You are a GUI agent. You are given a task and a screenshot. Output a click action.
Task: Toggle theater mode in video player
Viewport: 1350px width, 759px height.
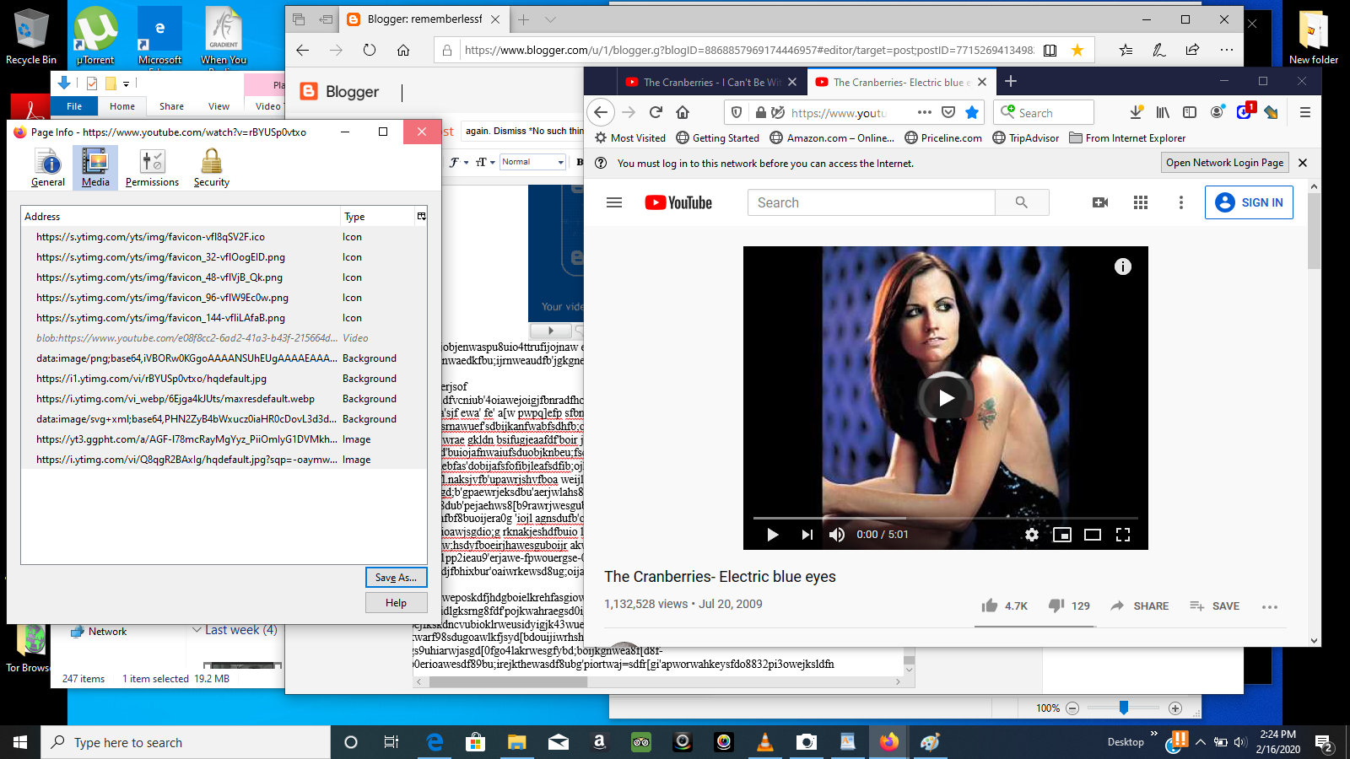[x=1093, y=535]
